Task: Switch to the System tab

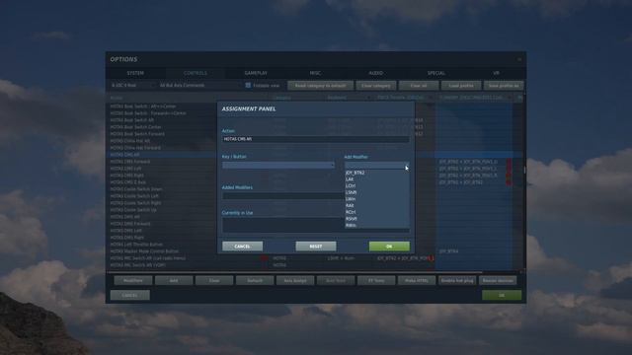Action: click(x=135, y=73)
